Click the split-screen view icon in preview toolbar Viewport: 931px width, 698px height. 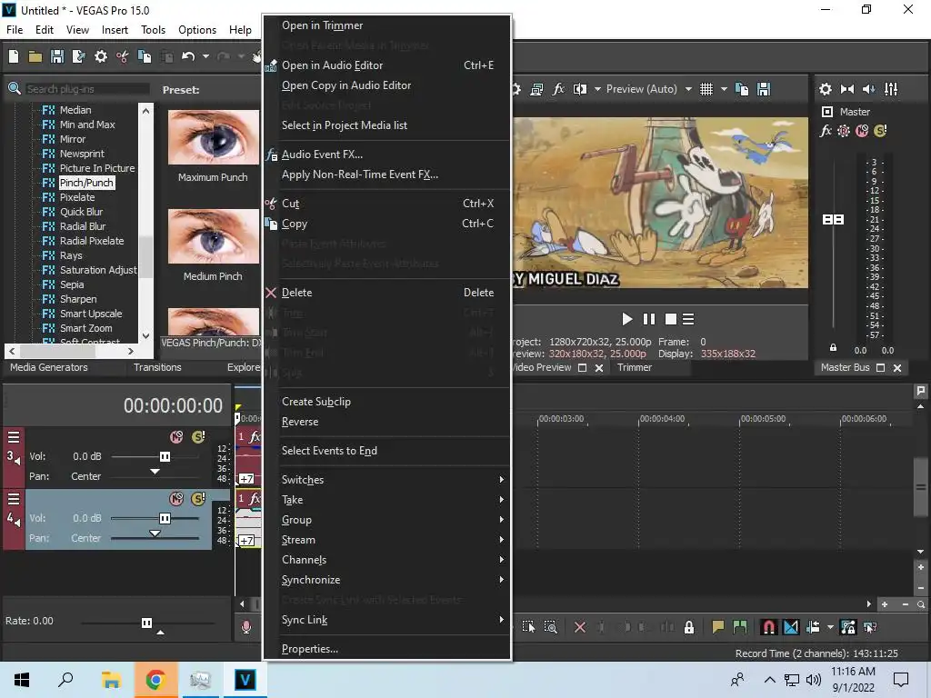[x=580, y=89]
